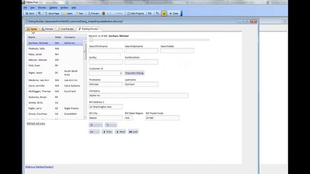Viewport: 310px width, 174px height.
Task: Open Web Projects from the toolbar
Action: click(136, 14)
